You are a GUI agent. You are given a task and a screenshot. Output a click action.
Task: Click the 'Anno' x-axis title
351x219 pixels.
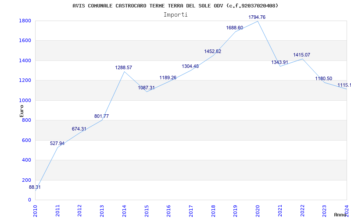pos(340,215)
